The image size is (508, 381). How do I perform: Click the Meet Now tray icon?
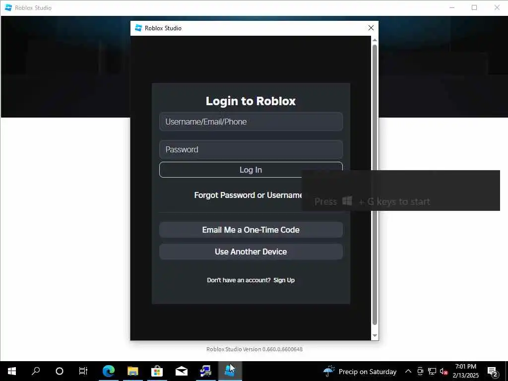[420, 371]
